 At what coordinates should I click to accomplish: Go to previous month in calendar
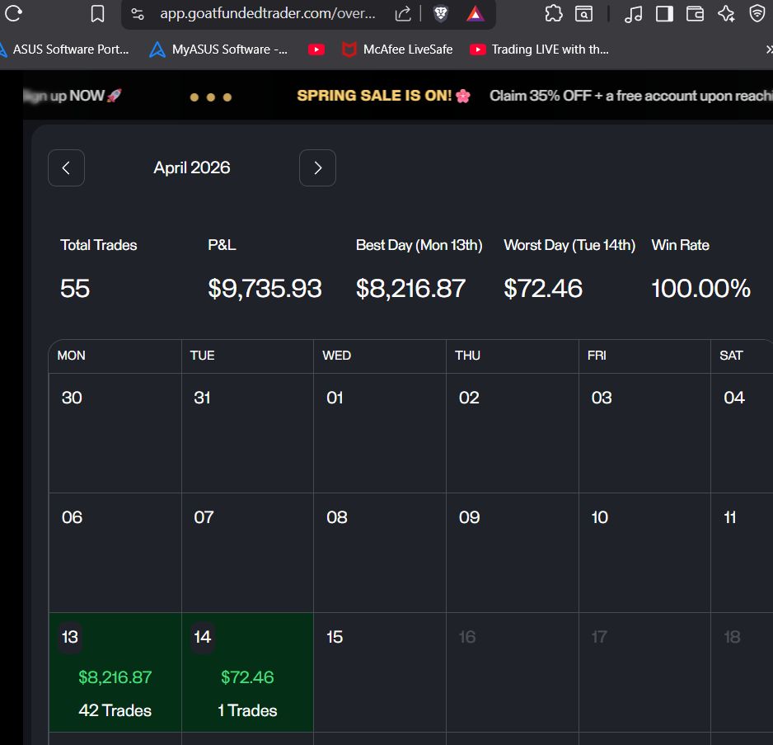pos(66,168)
